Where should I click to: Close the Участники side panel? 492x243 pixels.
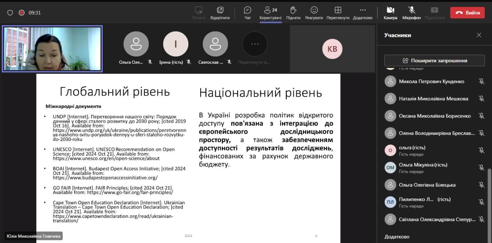coord(479,35)
